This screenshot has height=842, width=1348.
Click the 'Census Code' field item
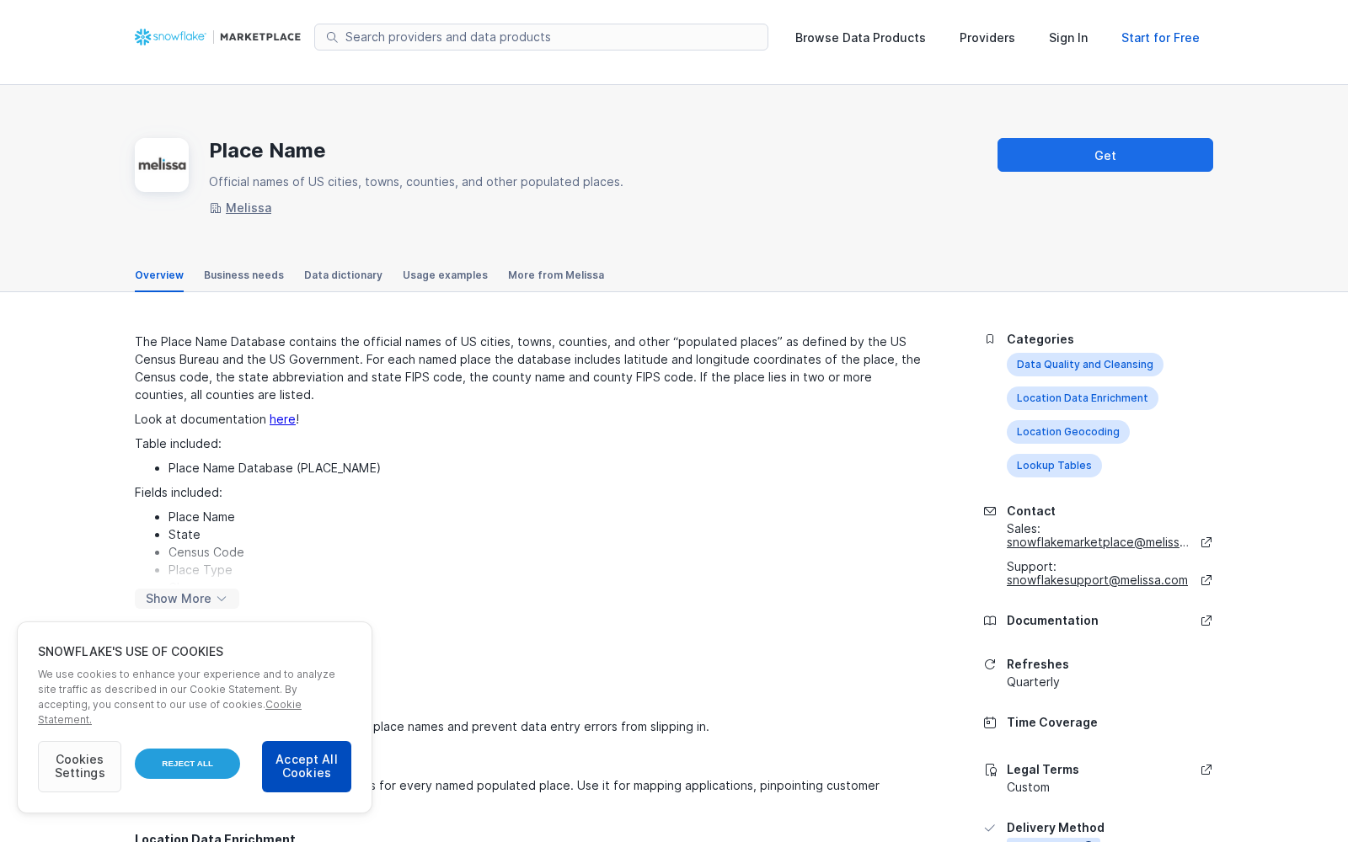pyautogui.click(x=206, y=552)
